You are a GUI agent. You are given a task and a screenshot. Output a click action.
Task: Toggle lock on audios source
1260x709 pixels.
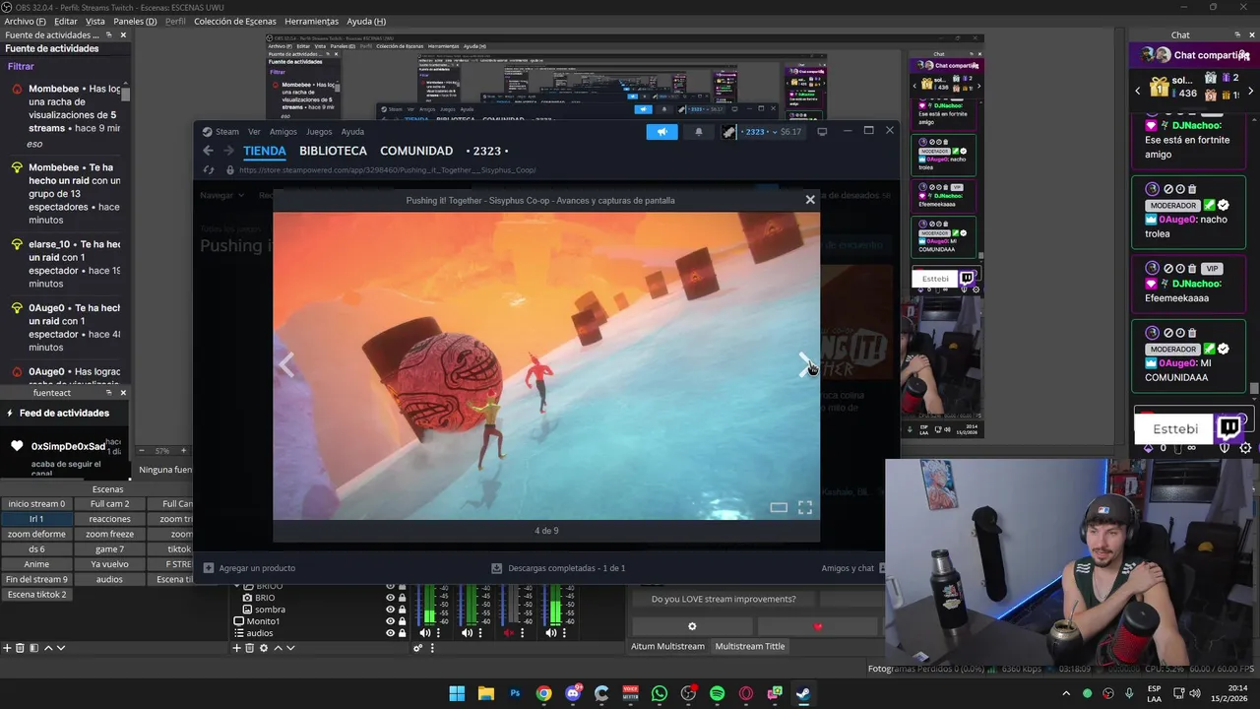coord(402,633)
